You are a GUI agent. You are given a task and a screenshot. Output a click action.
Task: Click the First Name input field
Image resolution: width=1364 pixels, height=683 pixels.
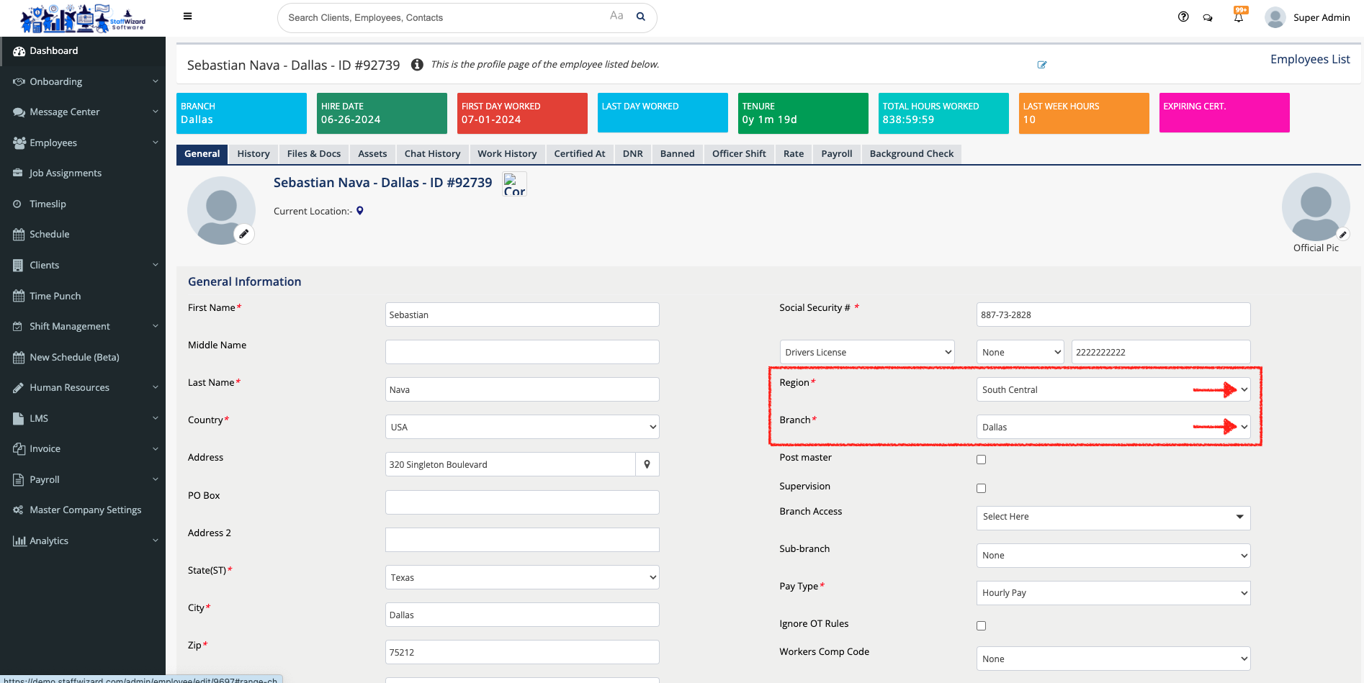point(521,315)
